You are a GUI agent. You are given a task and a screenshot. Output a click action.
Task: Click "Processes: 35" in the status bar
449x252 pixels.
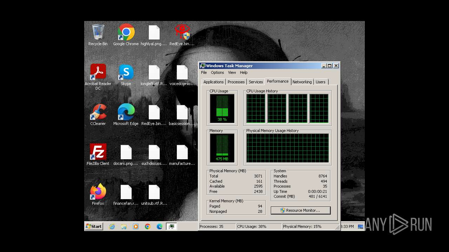(x=212, y=226)
